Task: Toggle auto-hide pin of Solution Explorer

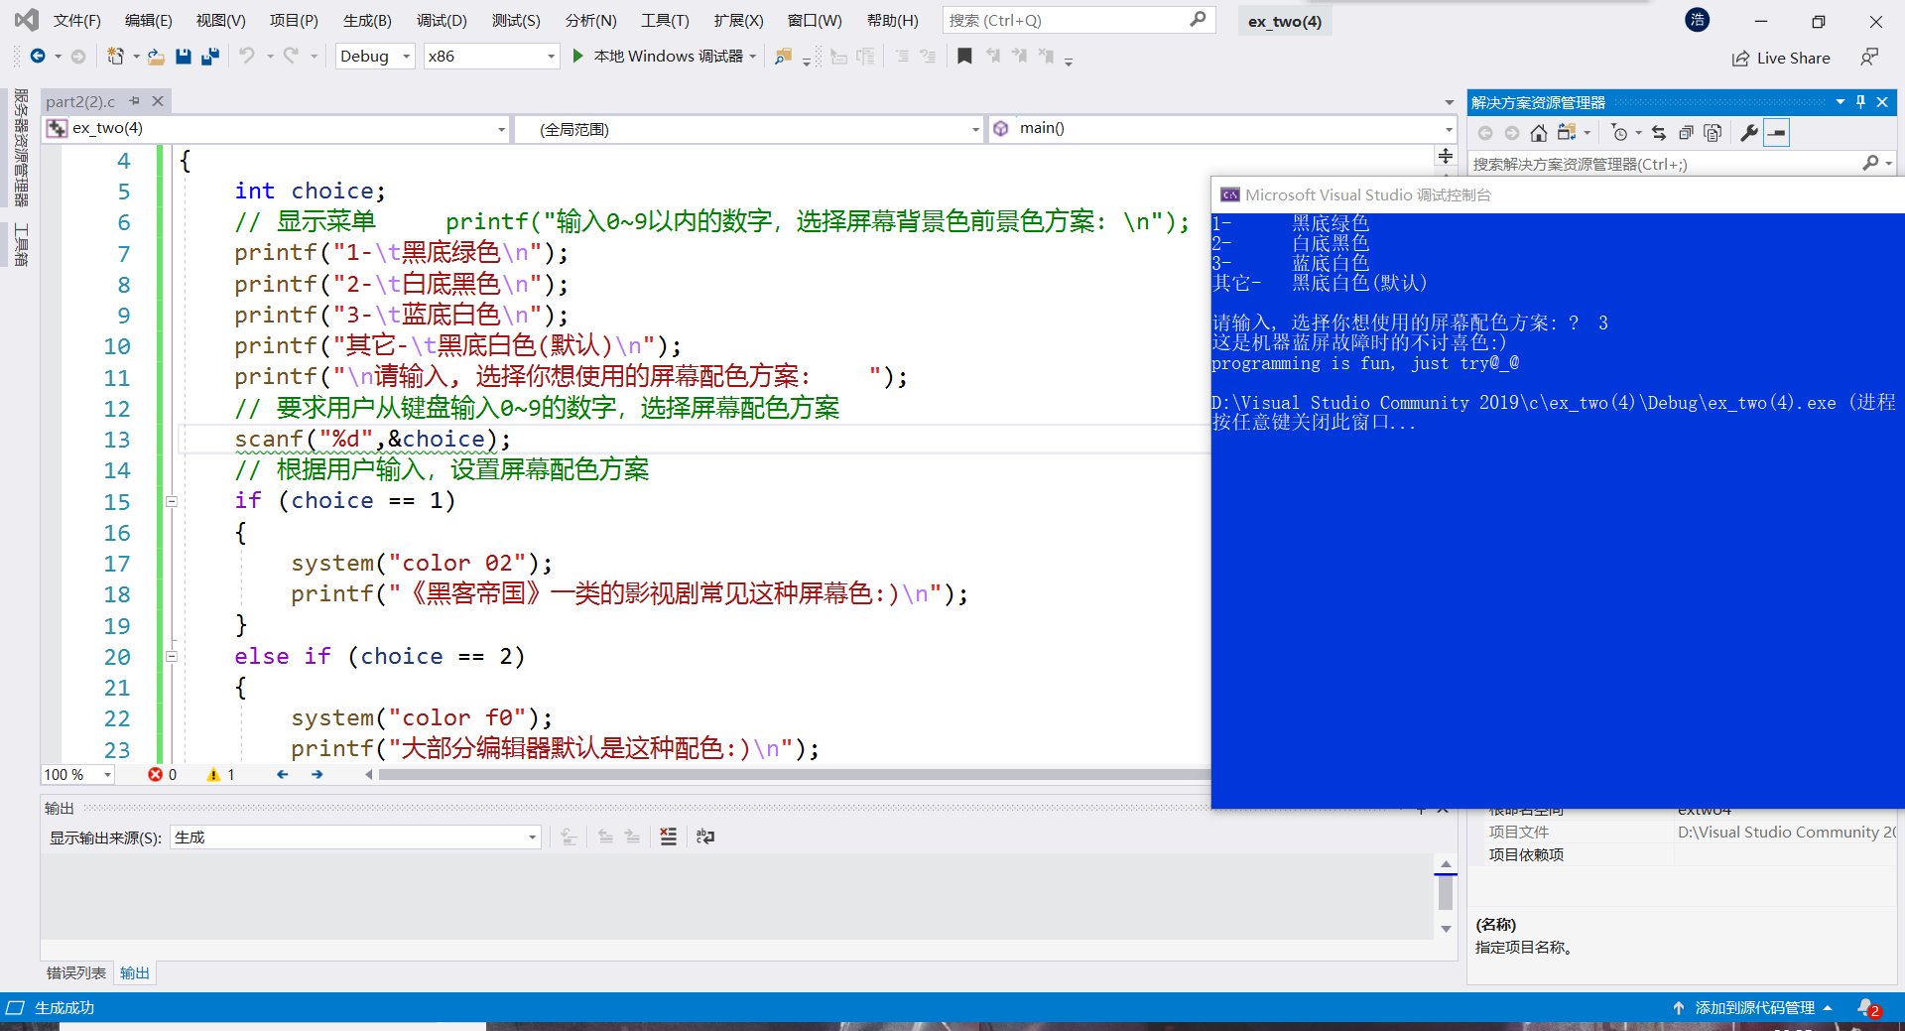Action: click(x=1860, y=102)
